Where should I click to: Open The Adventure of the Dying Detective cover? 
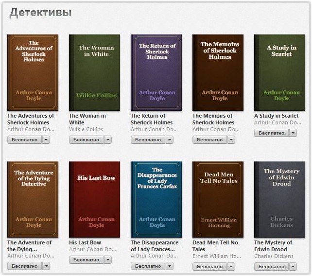(33, 199)
